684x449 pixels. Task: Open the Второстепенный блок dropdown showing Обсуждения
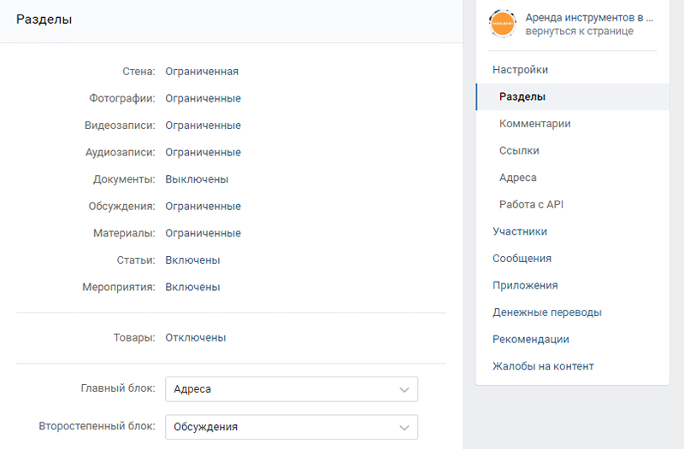292,427
